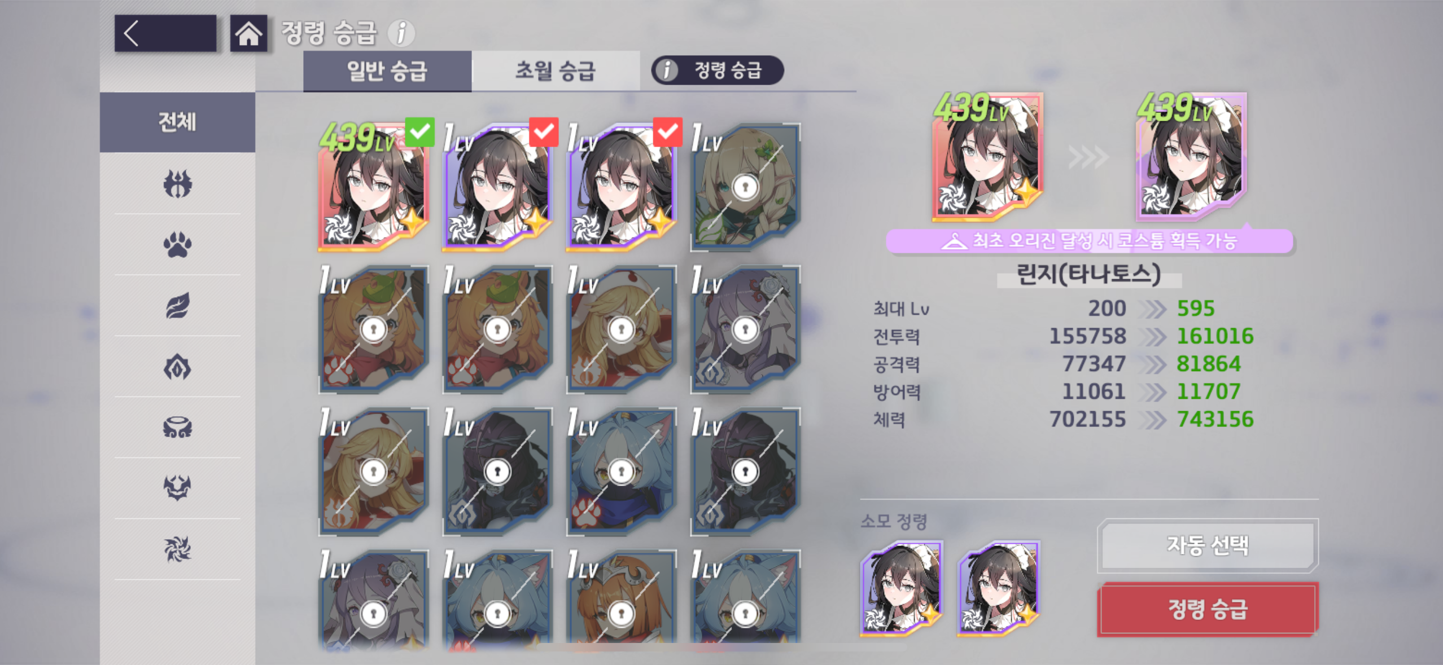Image resolution: width=1443 pixels, height=665 pixels.
Task: Tap info icon beside 정령 승급 title
Action: tap(401, 33)
